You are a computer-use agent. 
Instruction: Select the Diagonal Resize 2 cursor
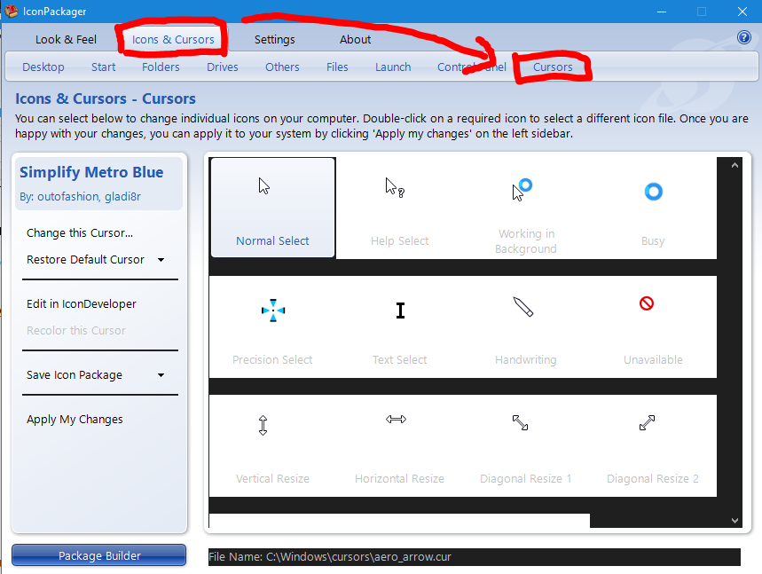pyautogui.click(x=653, y=444)
